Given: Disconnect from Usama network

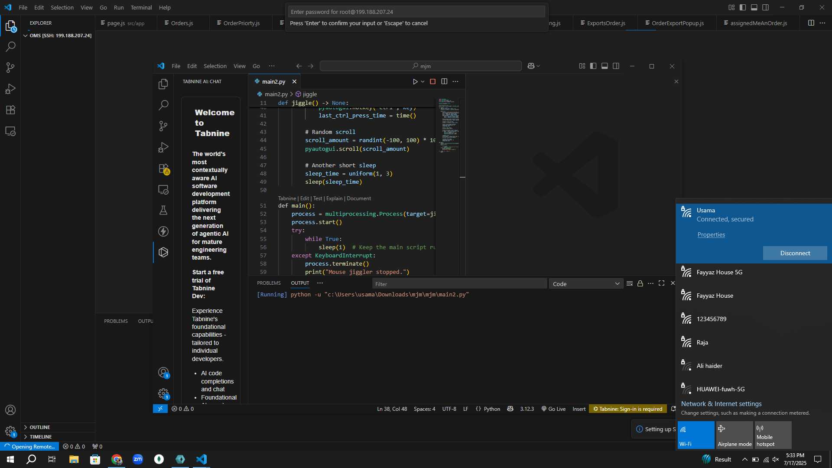Looking at the screenshot, I should (795, 253).
